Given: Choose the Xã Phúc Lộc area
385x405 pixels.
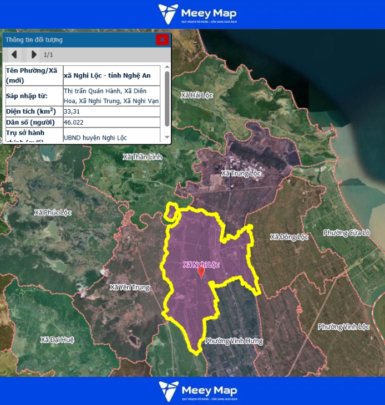Looking at the screenshot, I should coord(54,212).
